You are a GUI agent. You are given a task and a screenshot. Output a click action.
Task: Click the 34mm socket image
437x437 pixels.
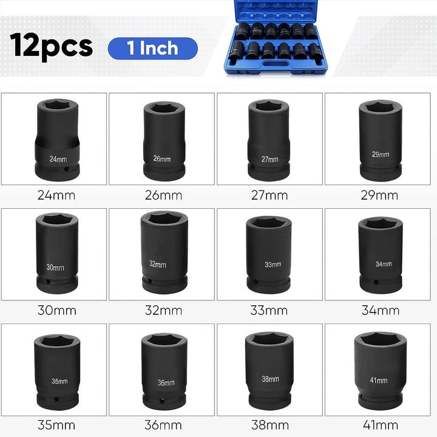pyautogui.click(x=378, y=254)
